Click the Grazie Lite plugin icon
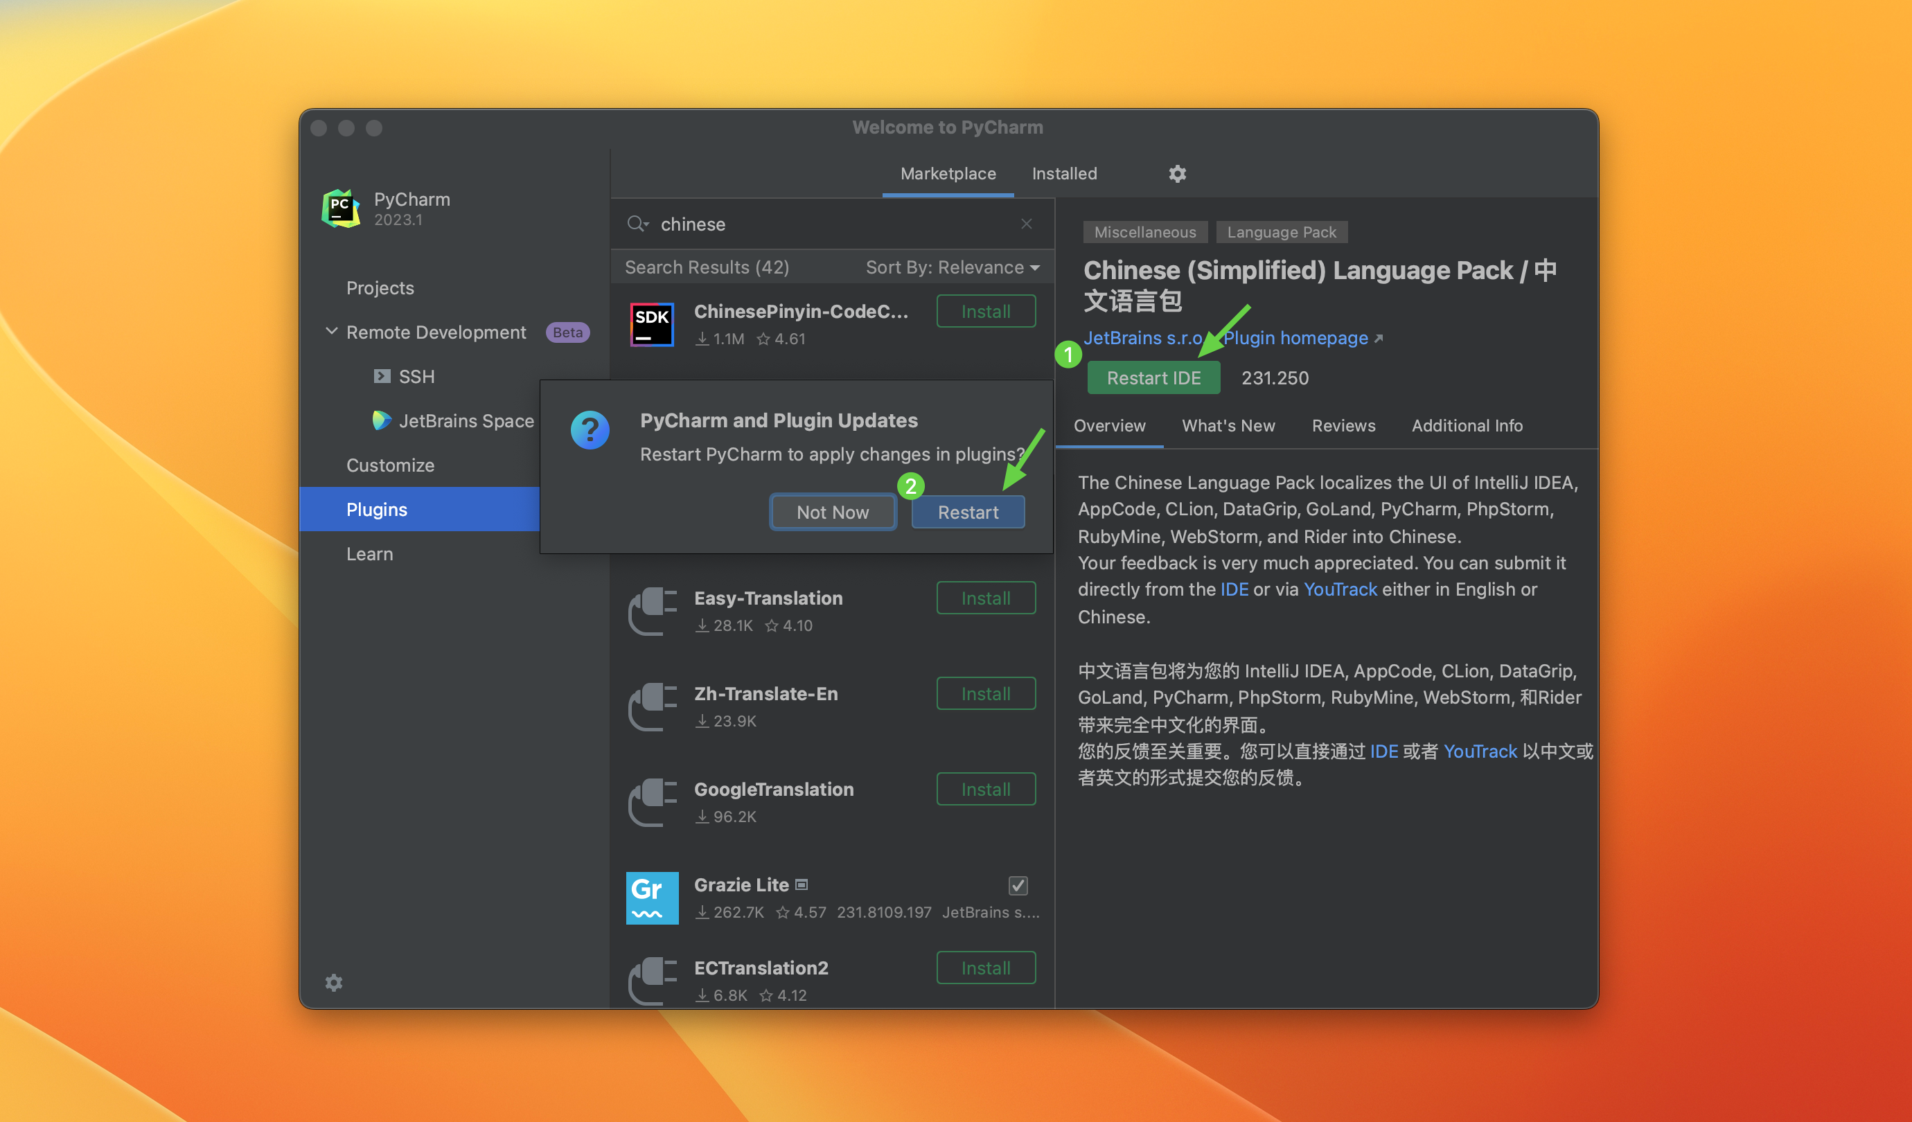The height and width of the screenshot is (1122, 1912). 650,896
